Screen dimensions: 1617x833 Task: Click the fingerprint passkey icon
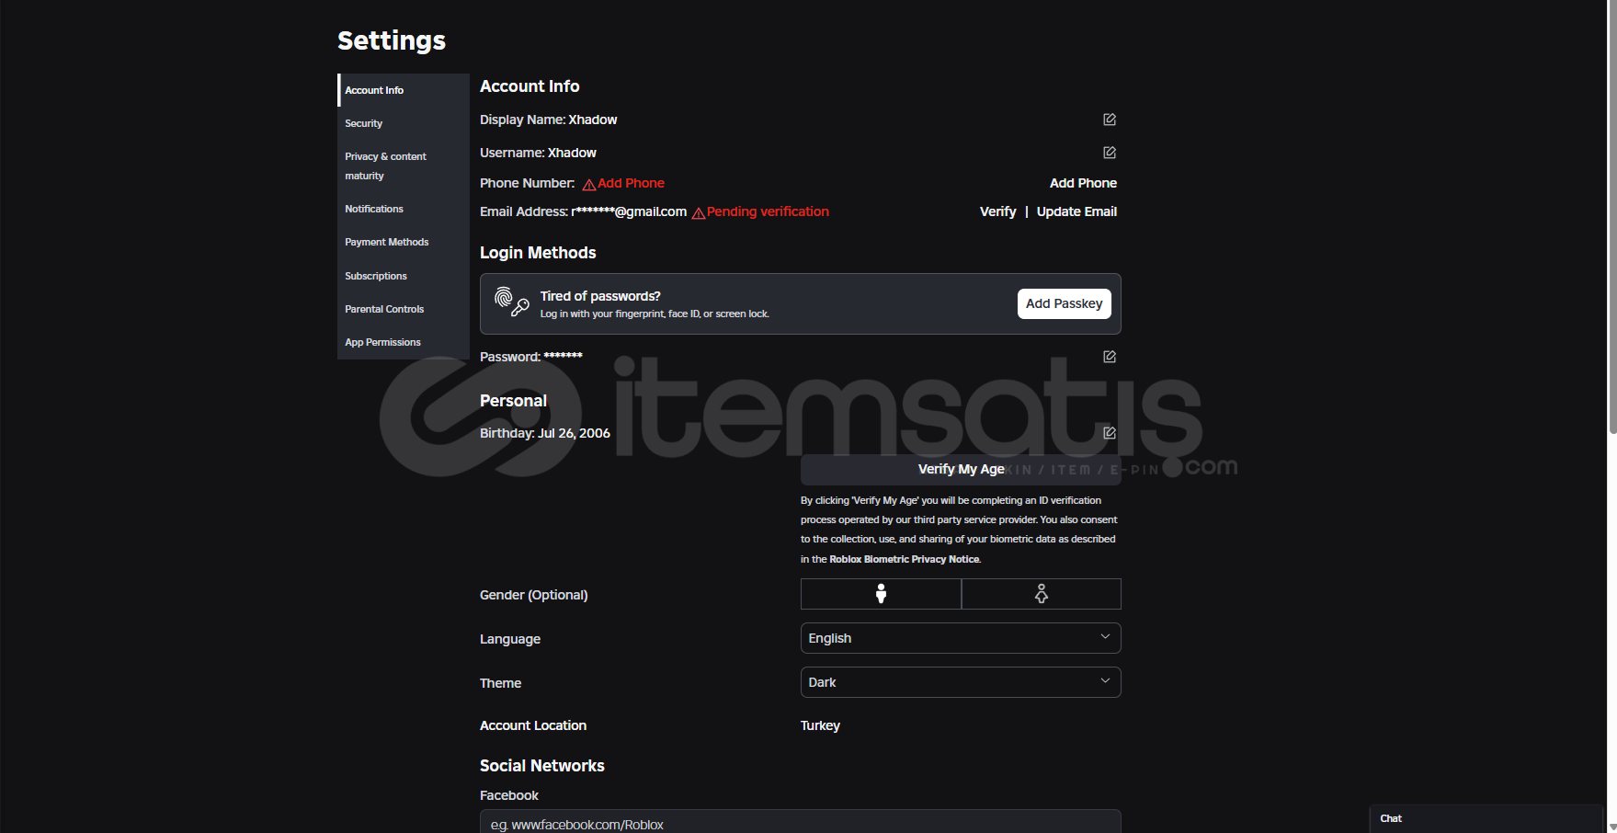pos(512,302)
